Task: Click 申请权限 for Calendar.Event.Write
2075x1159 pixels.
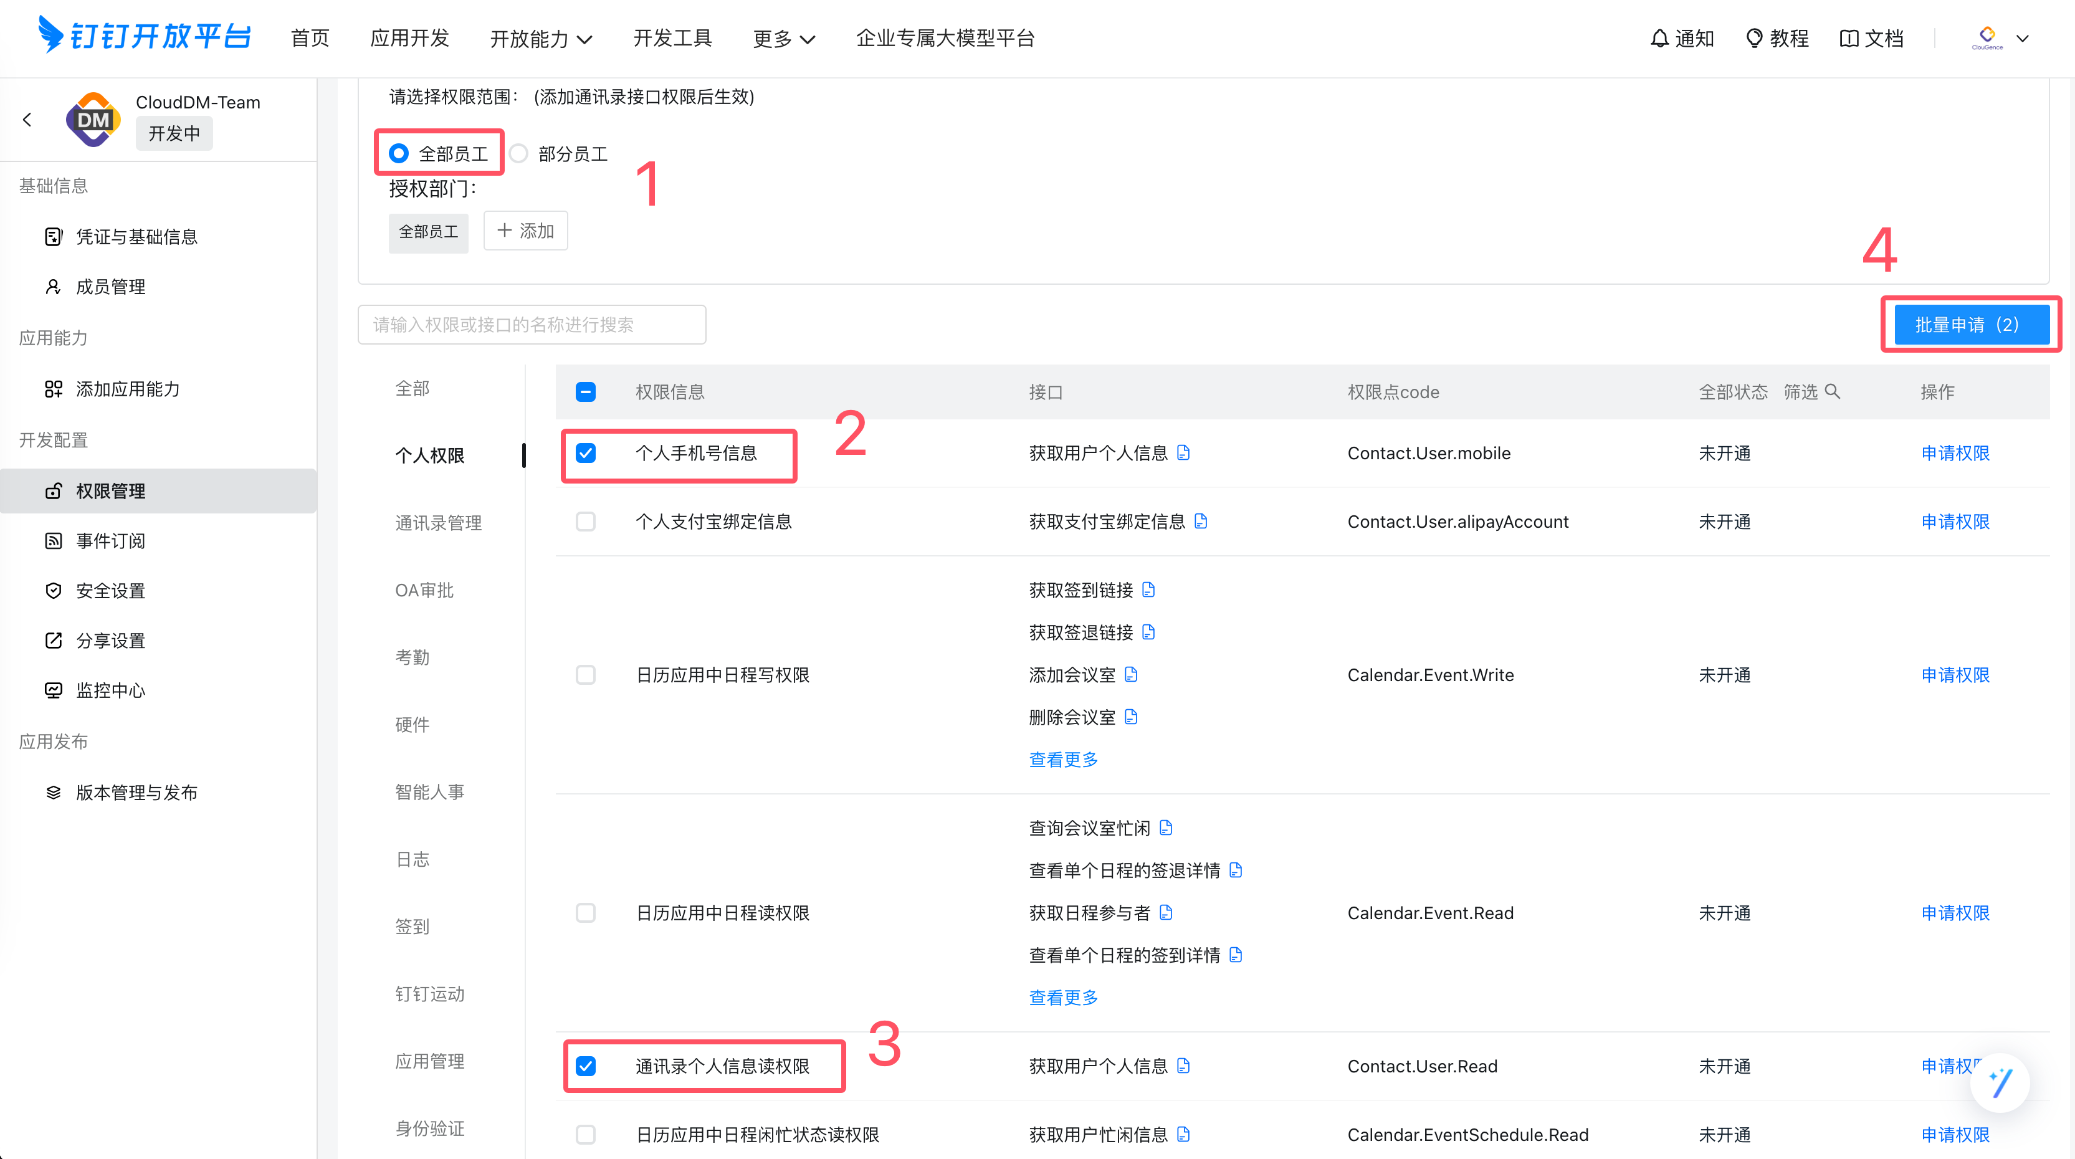Action: (x=1955, y=674)
